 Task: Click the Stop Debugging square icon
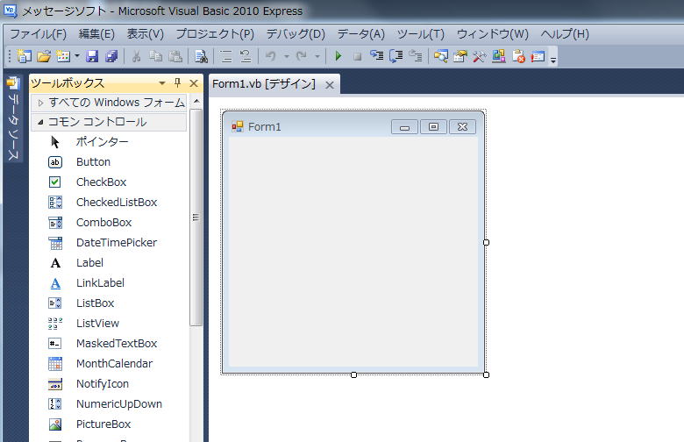pos(357,56)
